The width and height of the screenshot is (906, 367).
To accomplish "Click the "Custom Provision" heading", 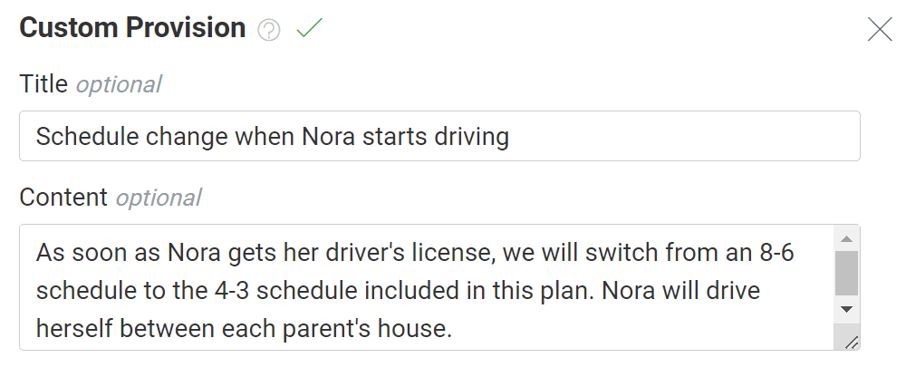I will pyautogui.click(x=132, y=28).
